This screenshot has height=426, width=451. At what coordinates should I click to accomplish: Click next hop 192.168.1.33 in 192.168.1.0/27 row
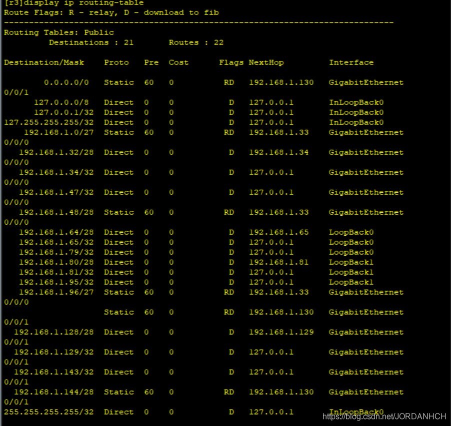pyautogui.click(x=278, y=132)
